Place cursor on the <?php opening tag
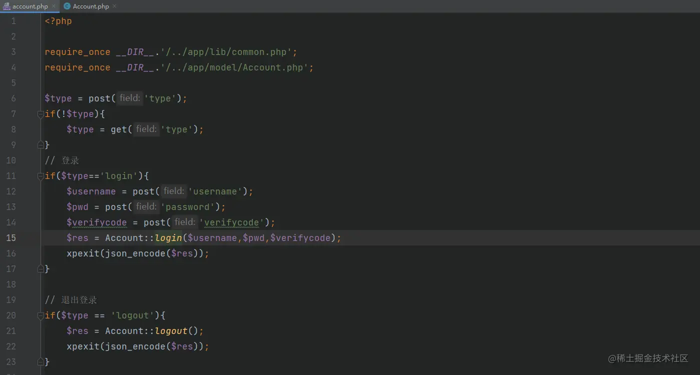The width and height of the screenshot is (700, 375). [58, 21]
